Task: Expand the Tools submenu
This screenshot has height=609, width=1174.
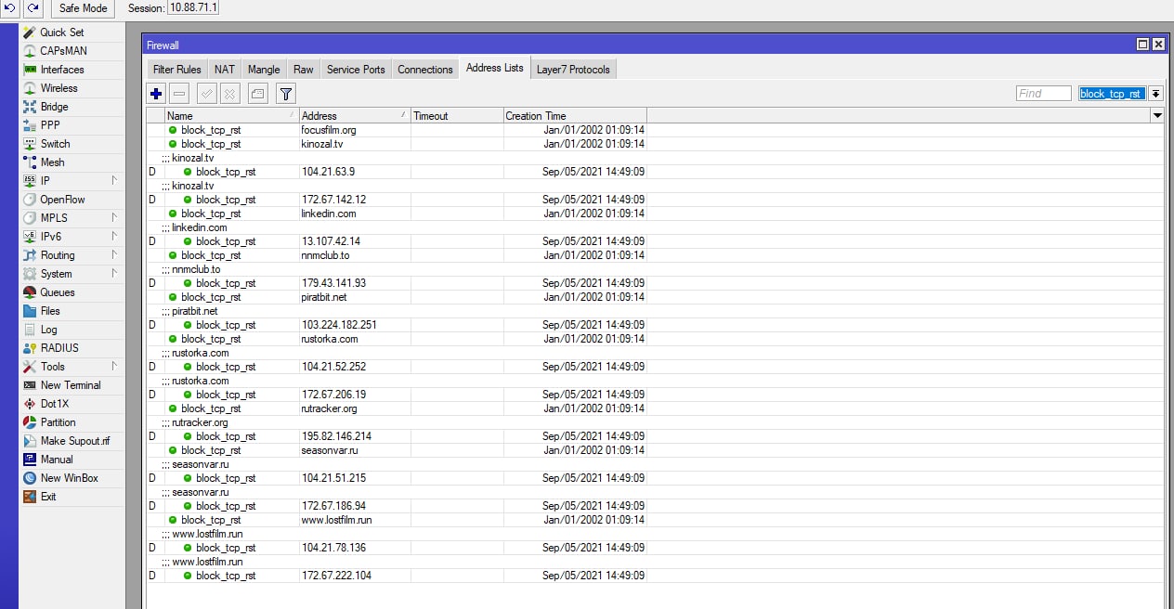Action: point(72,367)
